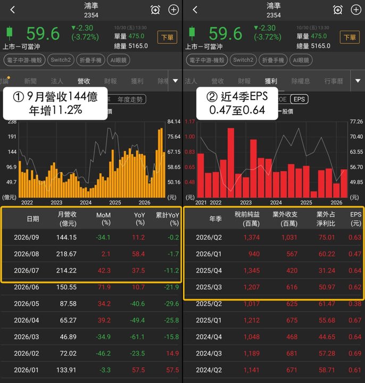Tap 月營收 column header
Viewport: 365px width, 383px height.
point(67,219)
